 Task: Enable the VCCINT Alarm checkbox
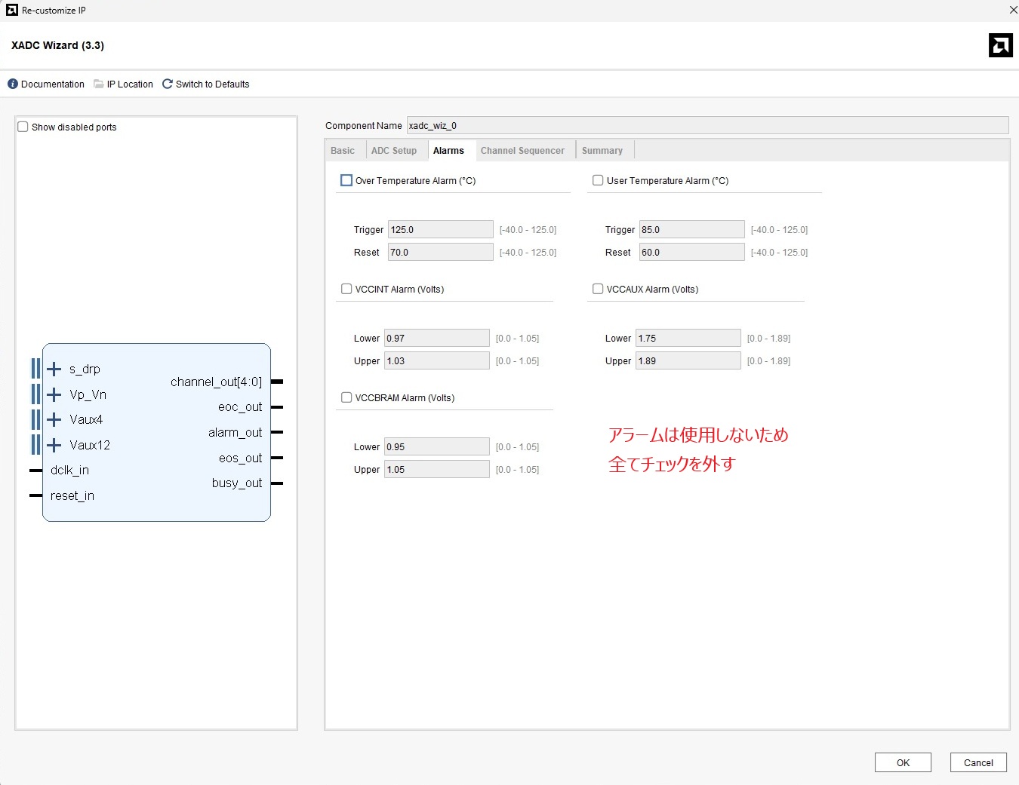point(346,289)
